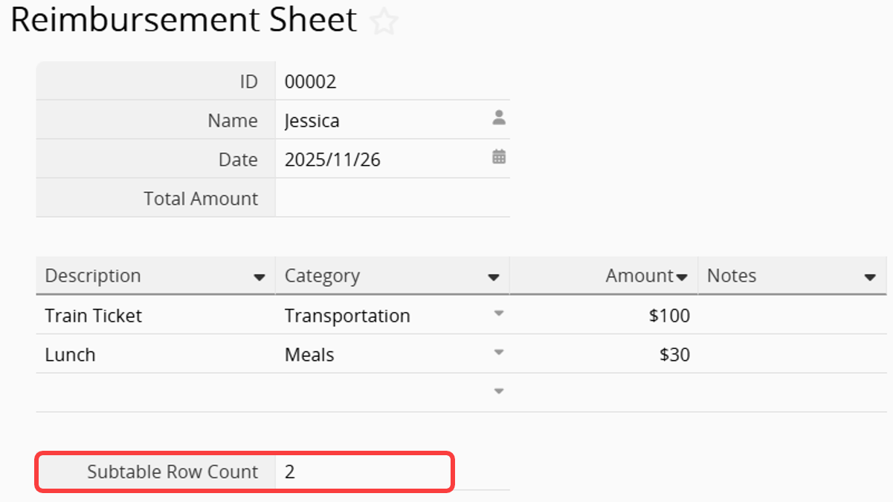The image size is (893, 502).
Task: Expand category list for Train Ticket row
Action: (x=499, y=313)
